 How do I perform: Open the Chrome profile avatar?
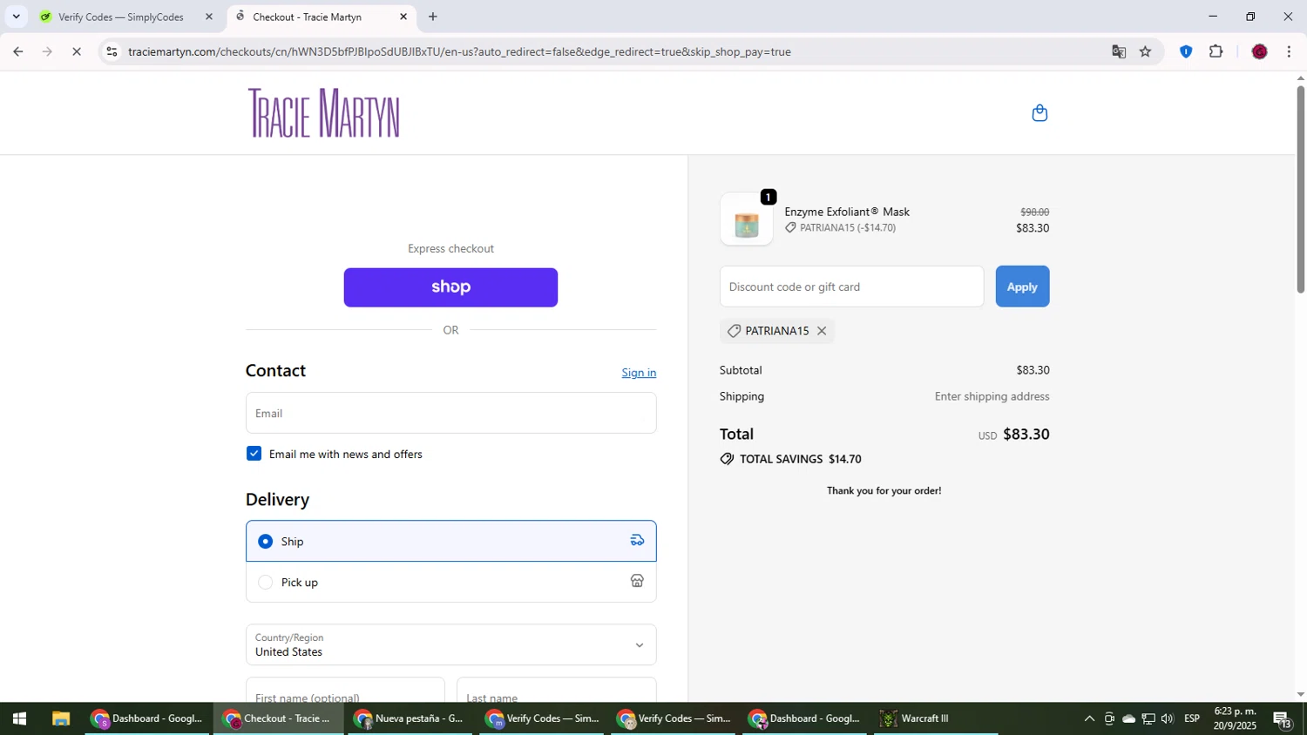pyautogui.click(x=1259, y=51)
